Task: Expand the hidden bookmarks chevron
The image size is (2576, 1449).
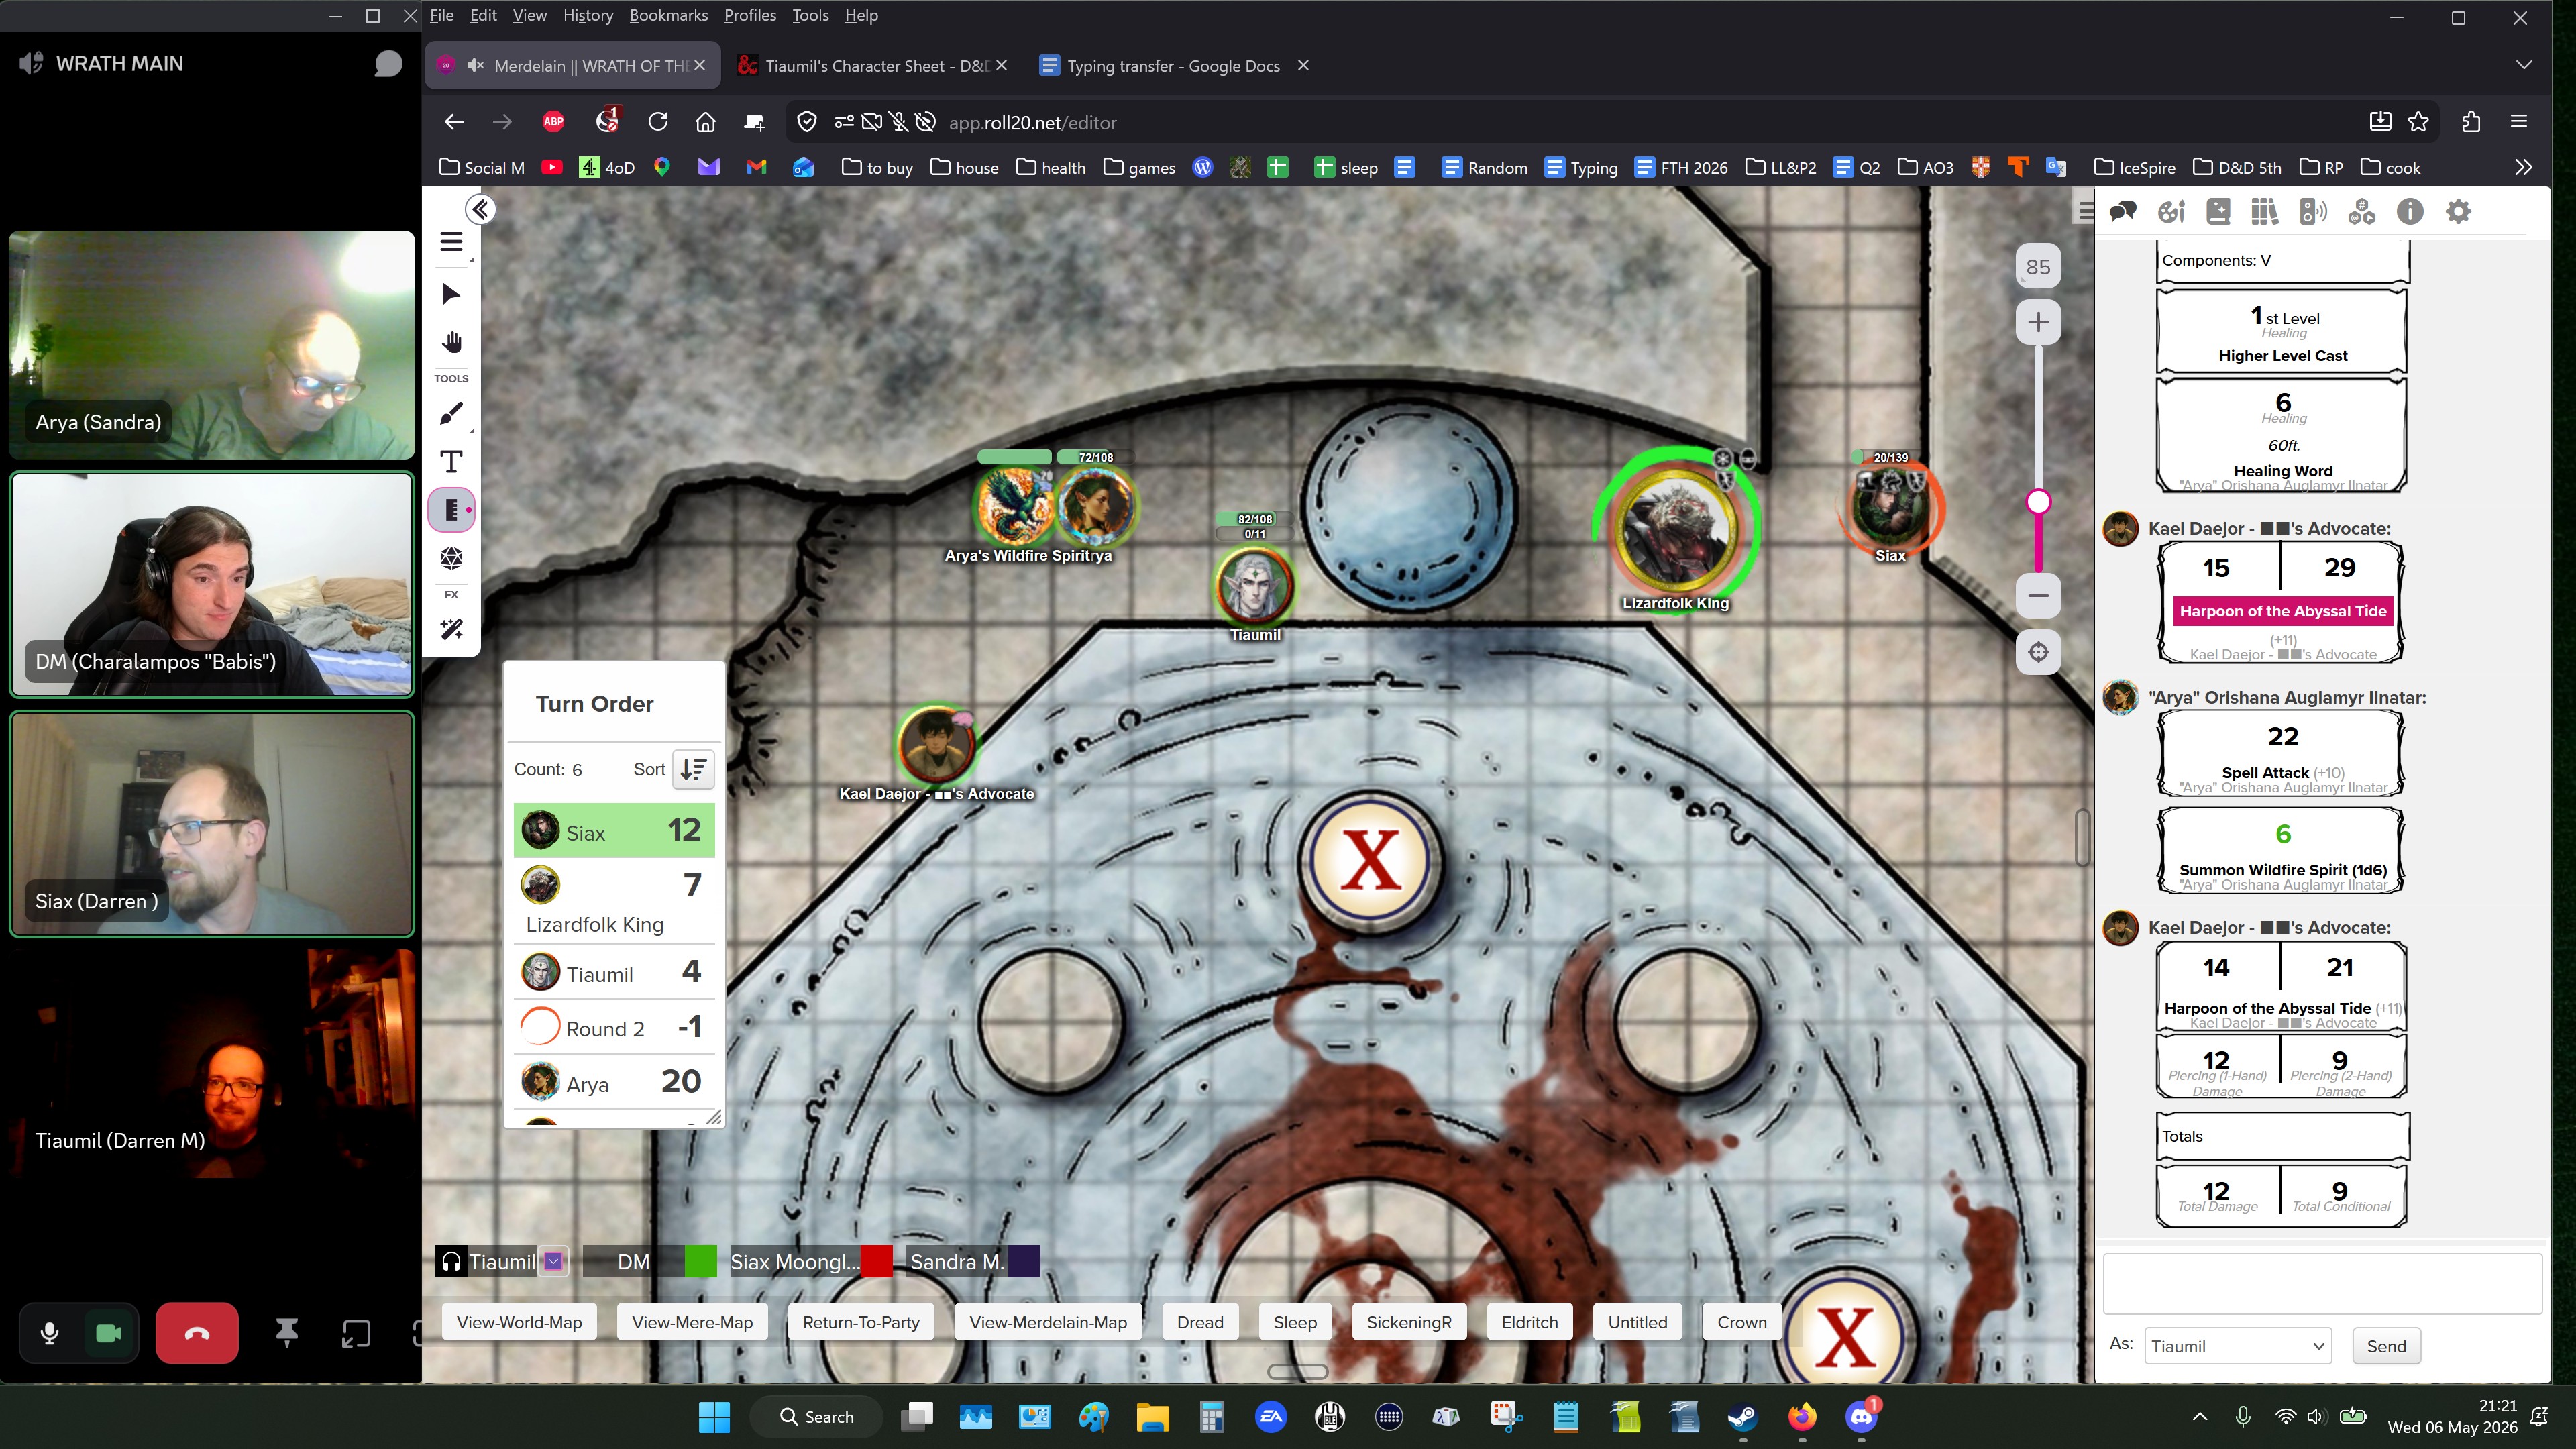Action: pos(2523,168)
